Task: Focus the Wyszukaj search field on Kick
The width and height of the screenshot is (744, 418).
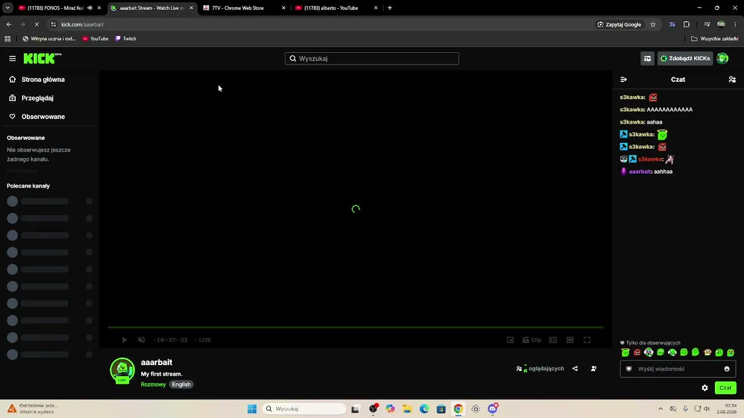Action: [372, 58]
